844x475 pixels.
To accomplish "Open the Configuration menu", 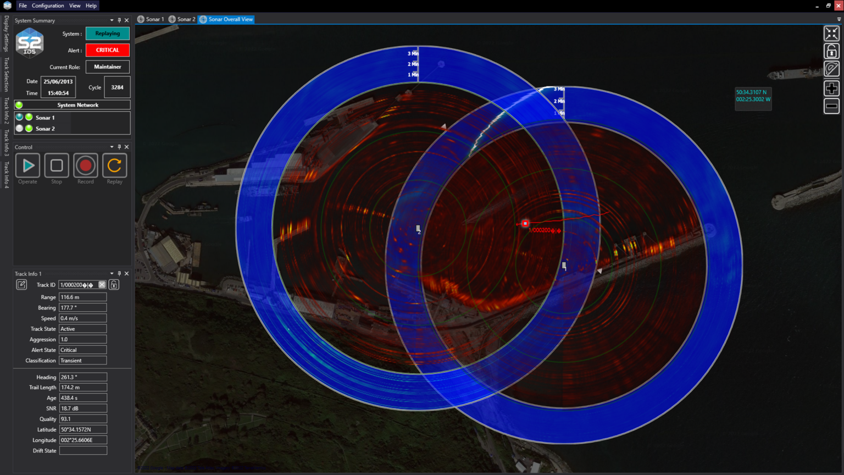I will pos(48,5).
